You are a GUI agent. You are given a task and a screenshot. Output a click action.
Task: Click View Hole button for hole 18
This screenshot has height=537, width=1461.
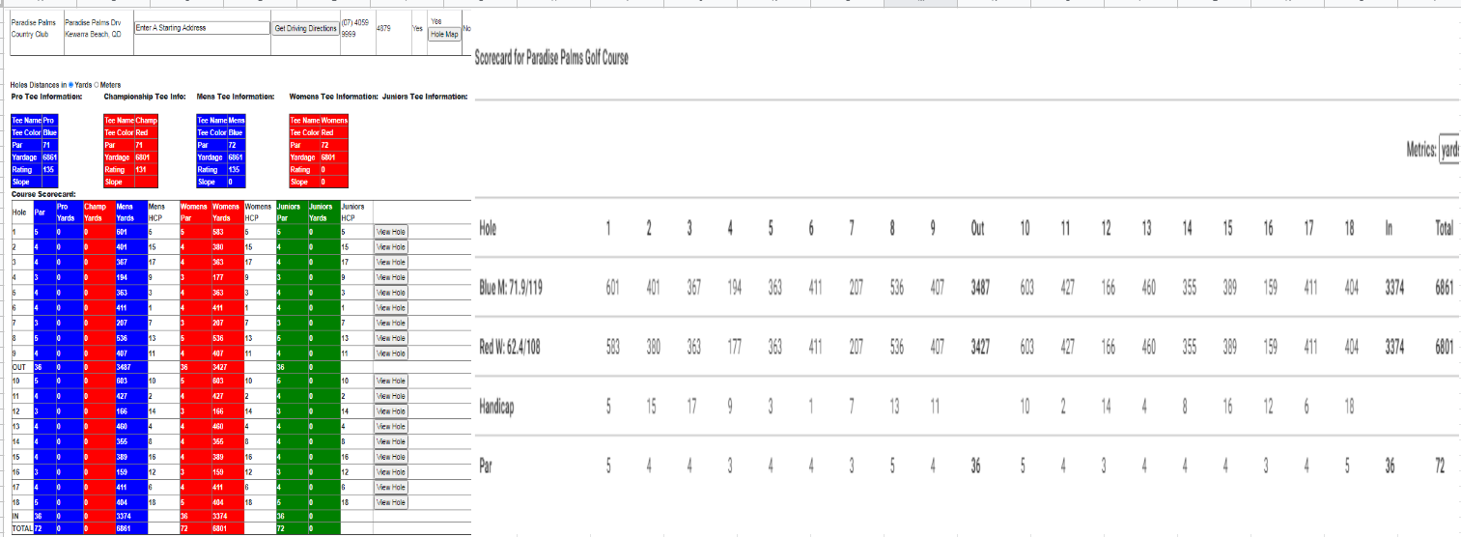click(392, 502)
